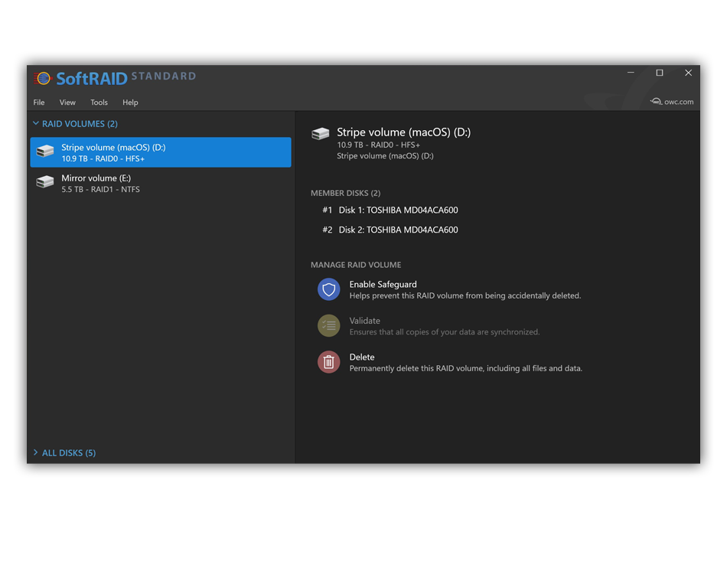Click the Delete trash can icon

(329, 362)
